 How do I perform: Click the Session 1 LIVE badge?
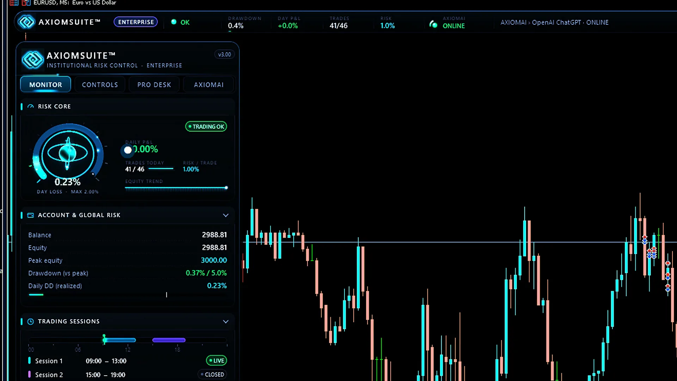(216, 361)
